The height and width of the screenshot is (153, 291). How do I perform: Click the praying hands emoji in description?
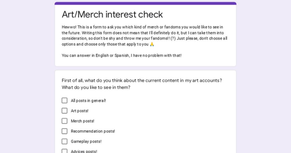coord(152,44)
